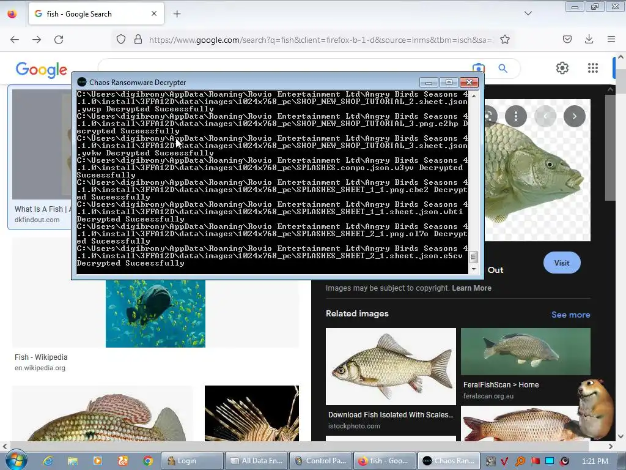Viewport: 626px width, 470px height.
Task: Open more options in the image preview
Action: coord(516,116)
